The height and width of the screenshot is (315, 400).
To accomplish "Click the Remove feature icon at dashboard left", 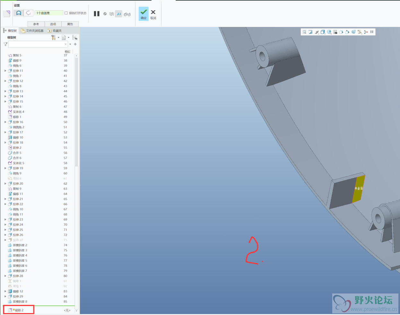I will (x=7, y=13).
